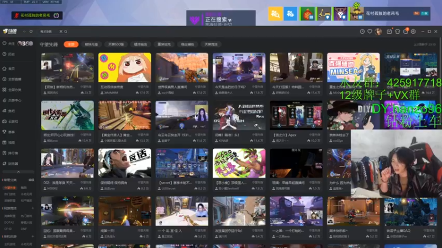The width and height of the screenshot is (442, 248).
Task: Open 云游戏 cloud gaming in sidebar
Action: pyautogui.click(x=10, y=121)
